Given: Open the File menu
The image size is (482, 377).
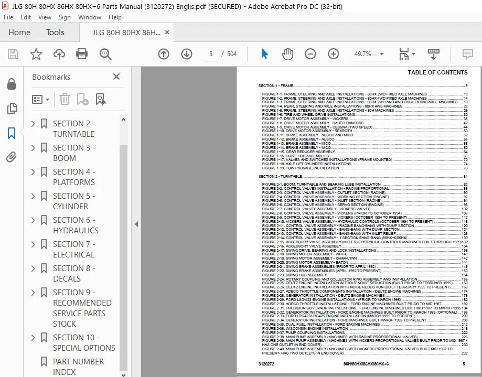Looking at the screenshot, I should pos(8,17).
